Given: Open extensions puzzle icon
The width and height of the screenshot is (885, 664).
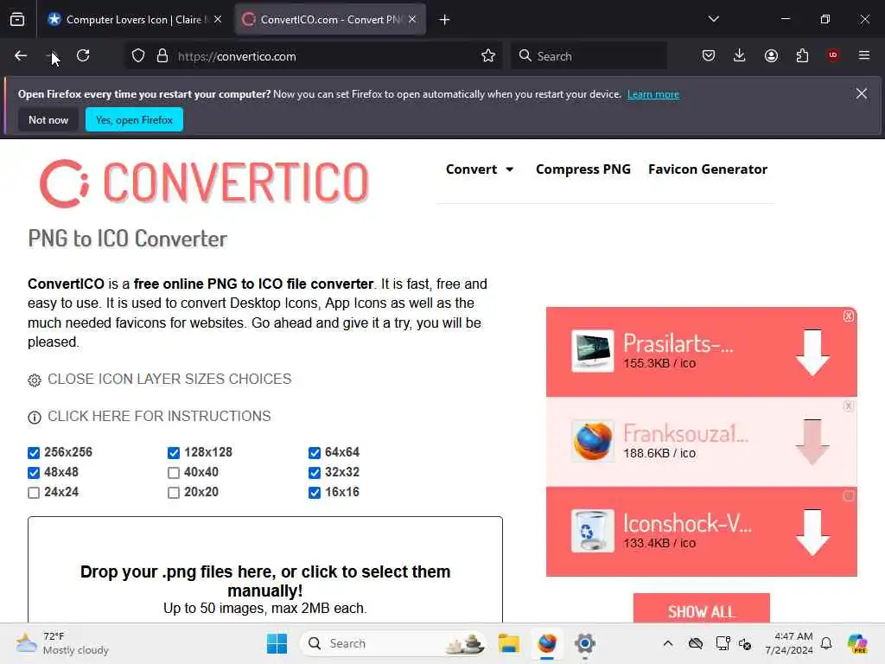Looking at the screenshot, I should pos(802,55).
